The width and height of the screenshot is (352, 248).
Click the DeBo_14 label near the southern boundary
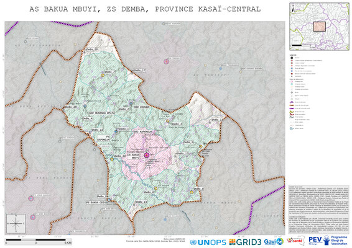[x=141, y=202]
